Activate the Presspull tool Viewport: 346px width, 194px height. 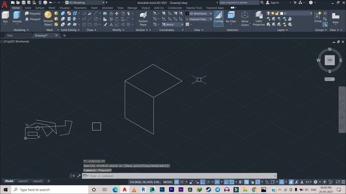32,19
